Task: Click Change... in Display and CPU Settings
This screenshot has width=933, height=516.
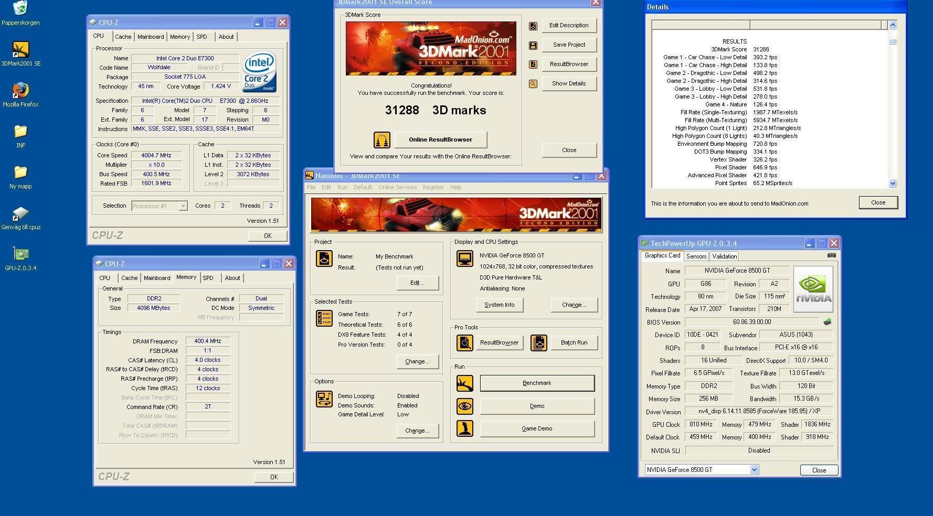Action: coord(574,305)
